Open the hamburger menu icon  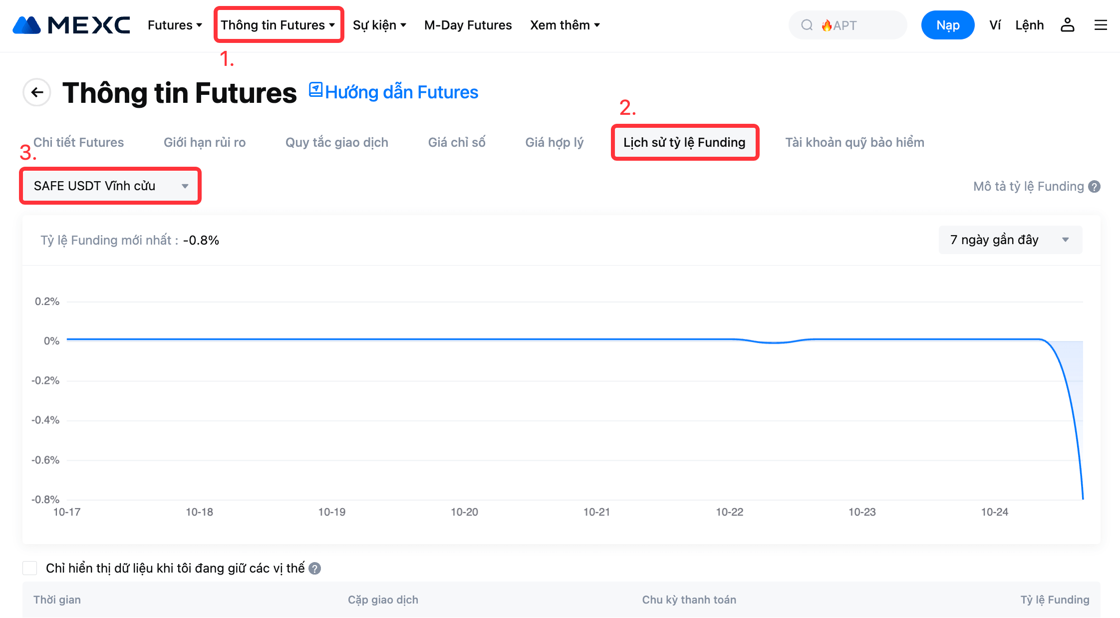(1101, 25)
